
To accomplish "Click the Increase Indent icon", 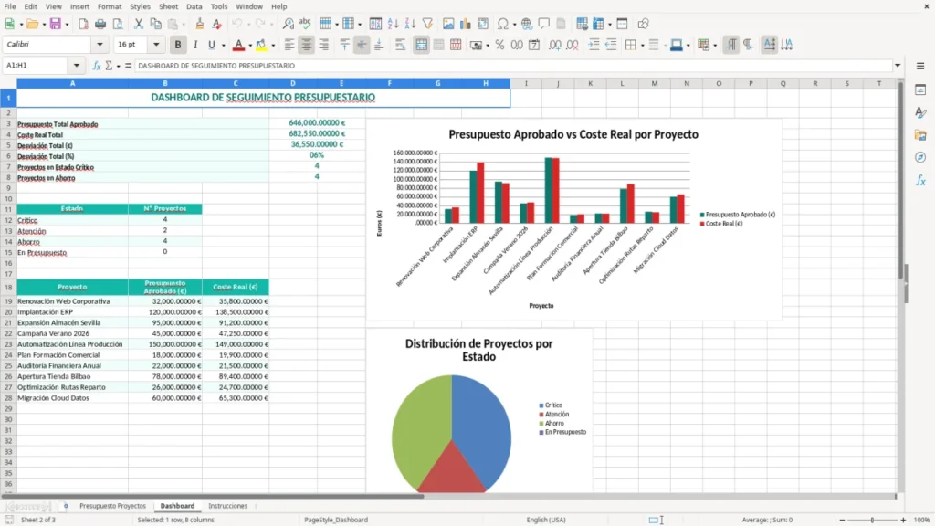I will point(594,45).
